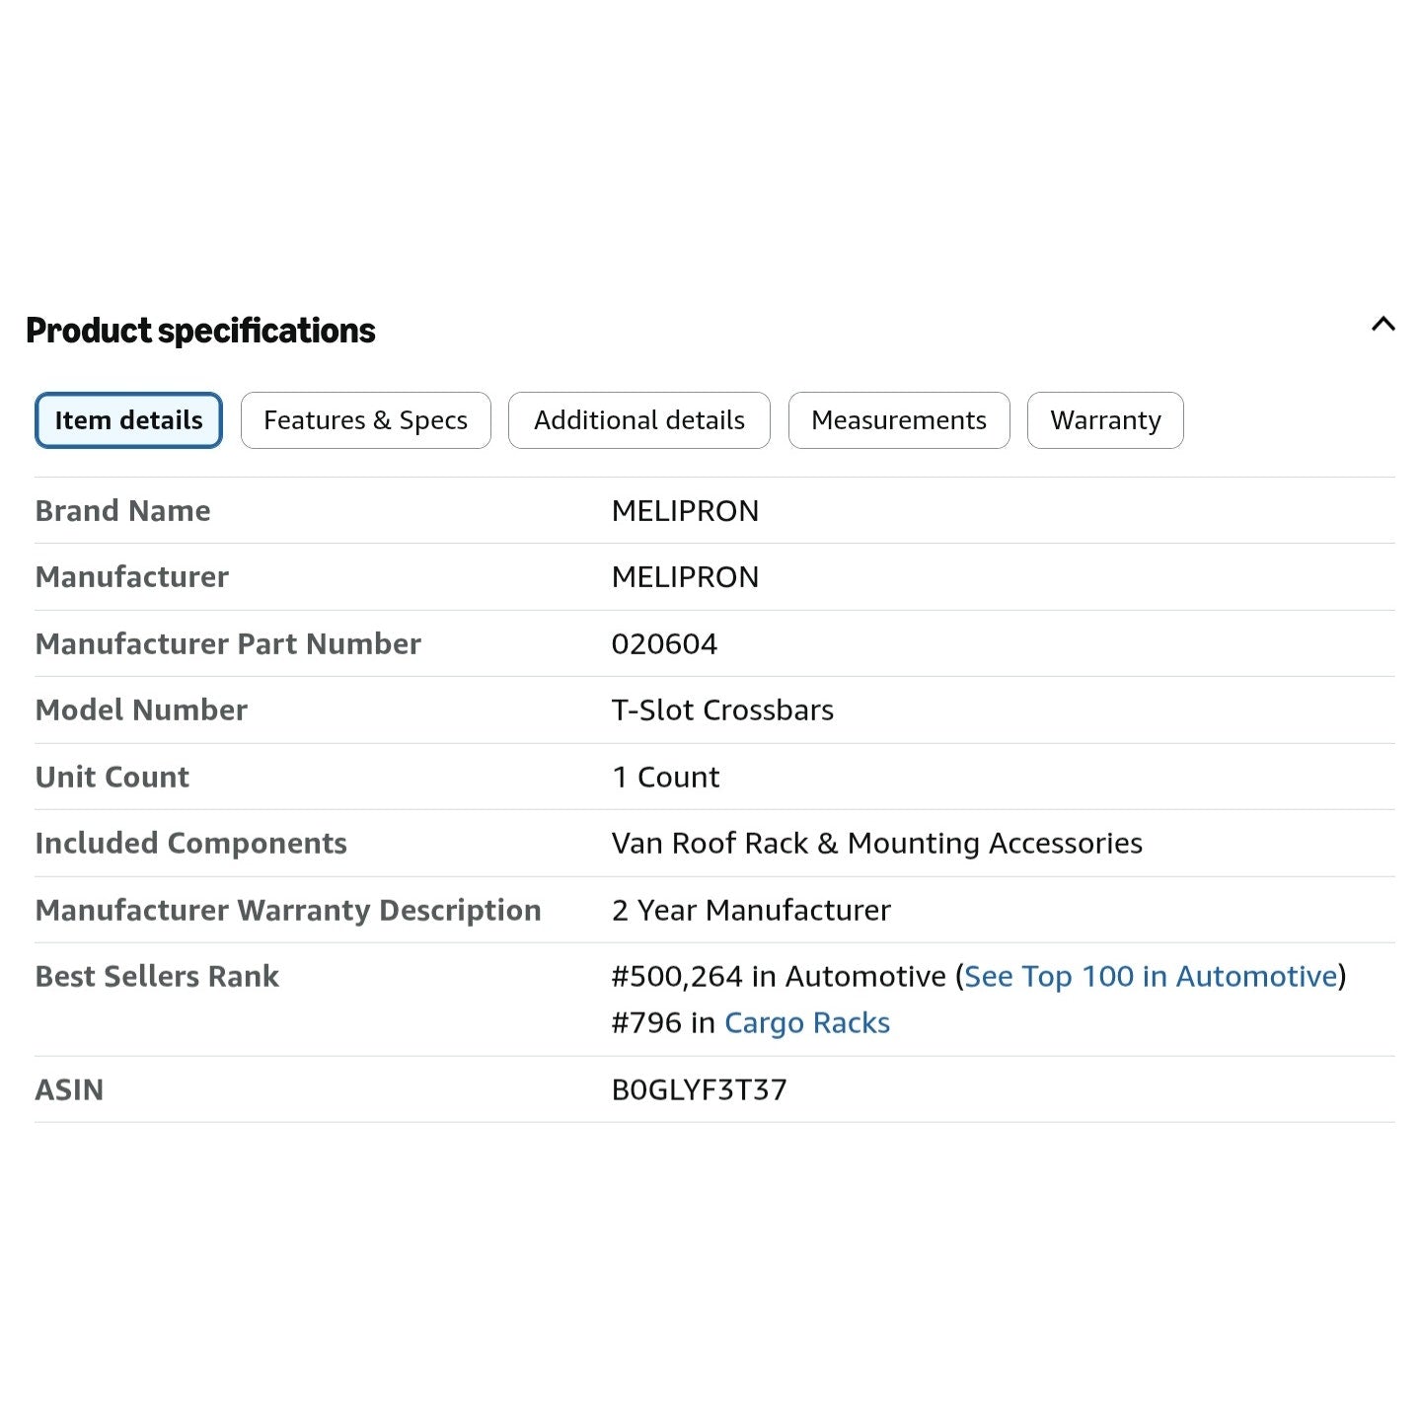1421x1421 pixels.
Task: Click the #500,264 in Automotive rank text
Action: click(779, 976)
